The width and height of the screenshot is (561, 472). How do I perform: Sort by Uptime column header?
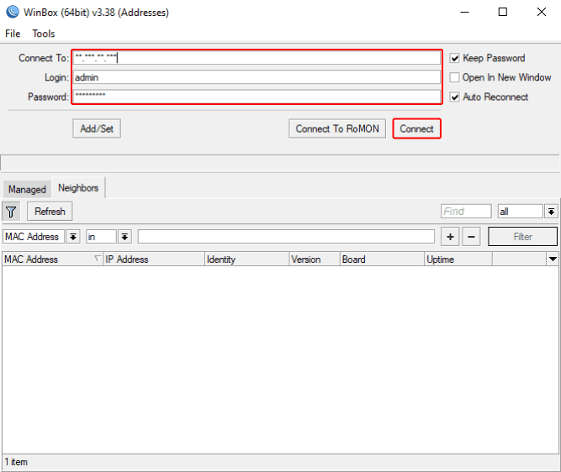458,259
